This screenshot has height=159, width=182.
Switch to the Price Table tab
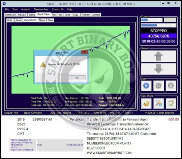tap(57, 15)
